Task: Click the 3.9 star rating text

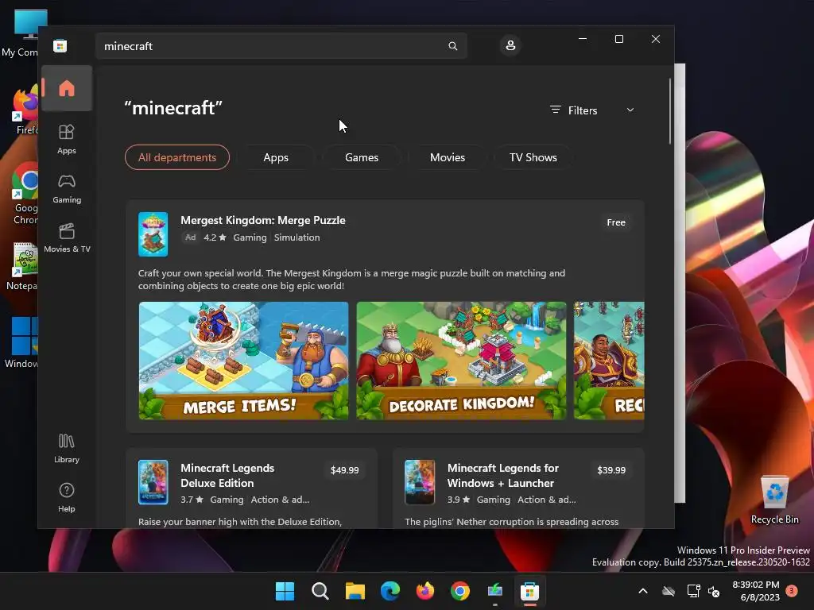Action: tap(459, 500)
